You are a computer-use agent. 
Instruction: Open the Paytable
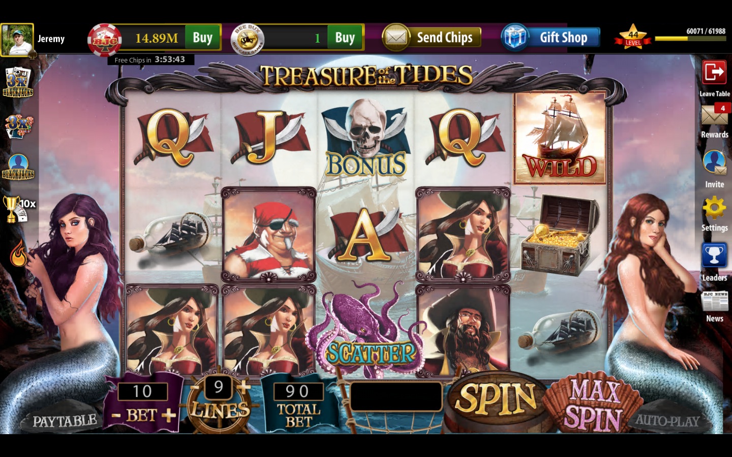tap(65, 421)
